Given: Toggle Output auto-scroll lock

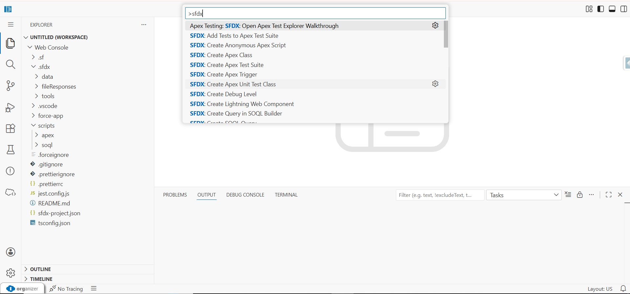Looking at the screenshot, I should tap(580, 195).
